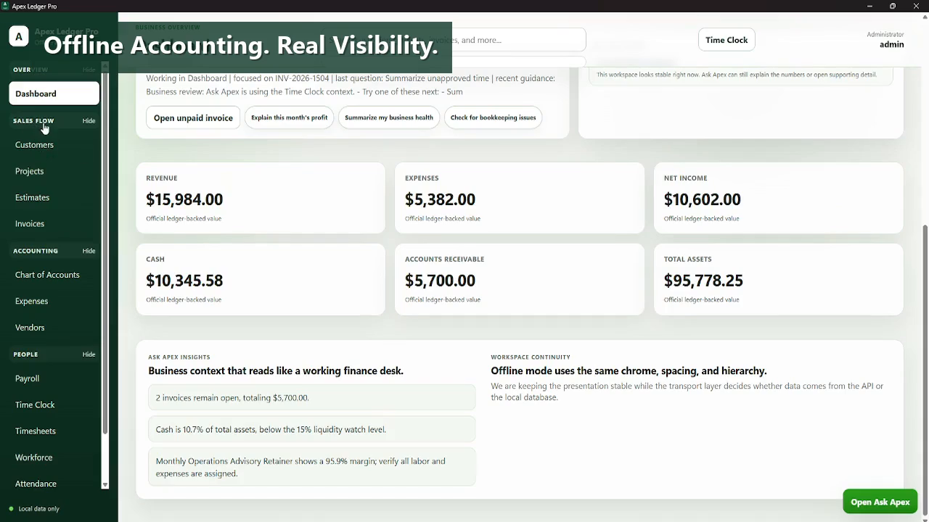Click Accounts Receivable $5,700.00 card
929x522 pixels.
pos(520,279)
